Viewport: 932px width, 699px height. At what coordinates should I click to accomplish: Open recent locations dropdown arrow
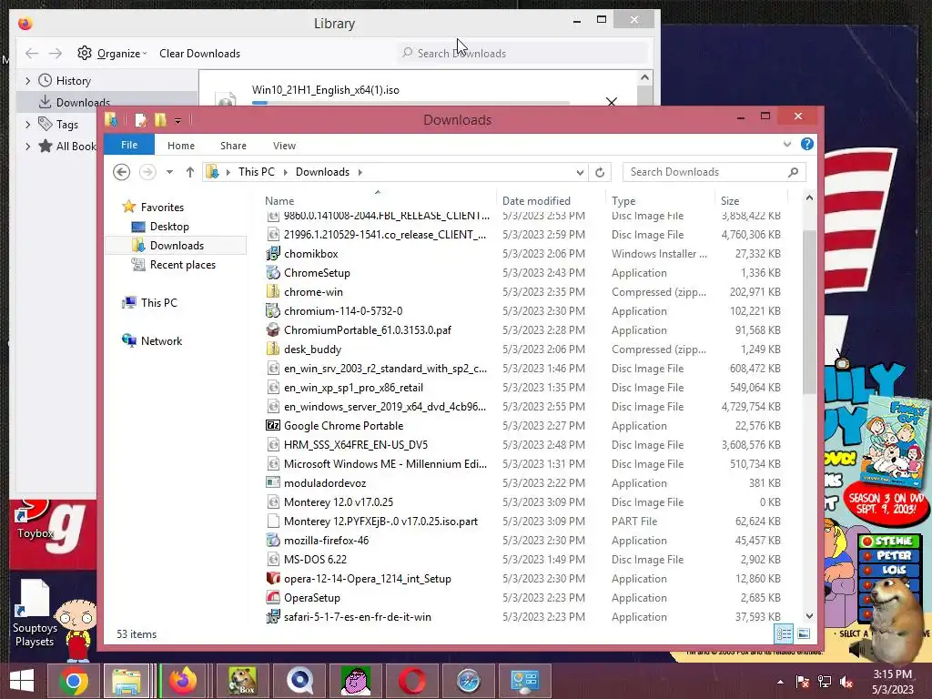pyautogui.click(x=169, y=172)
